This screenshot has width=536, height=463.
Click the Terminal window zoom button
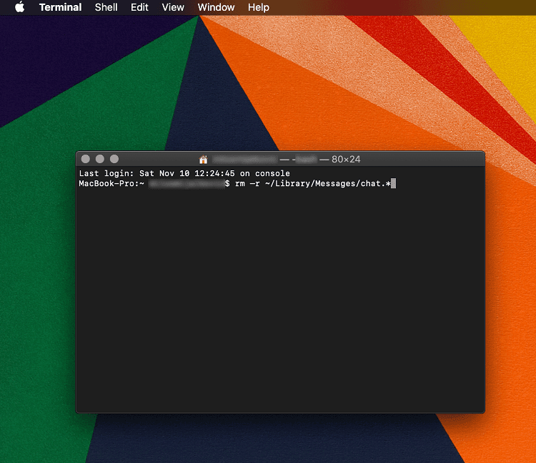point(114,159)
